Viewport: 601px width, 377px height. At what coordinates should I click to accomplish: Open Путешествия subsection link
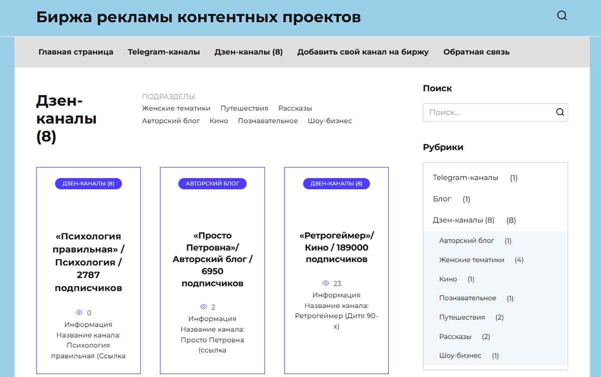tap(244, 108)
